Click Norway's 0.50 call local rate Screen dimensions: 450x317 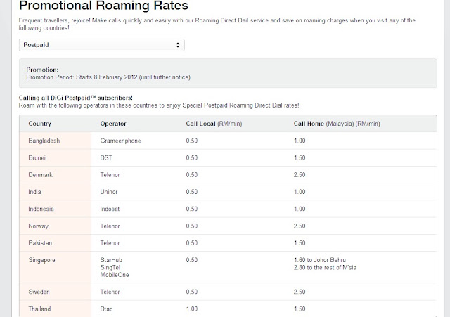coord(192,226)
